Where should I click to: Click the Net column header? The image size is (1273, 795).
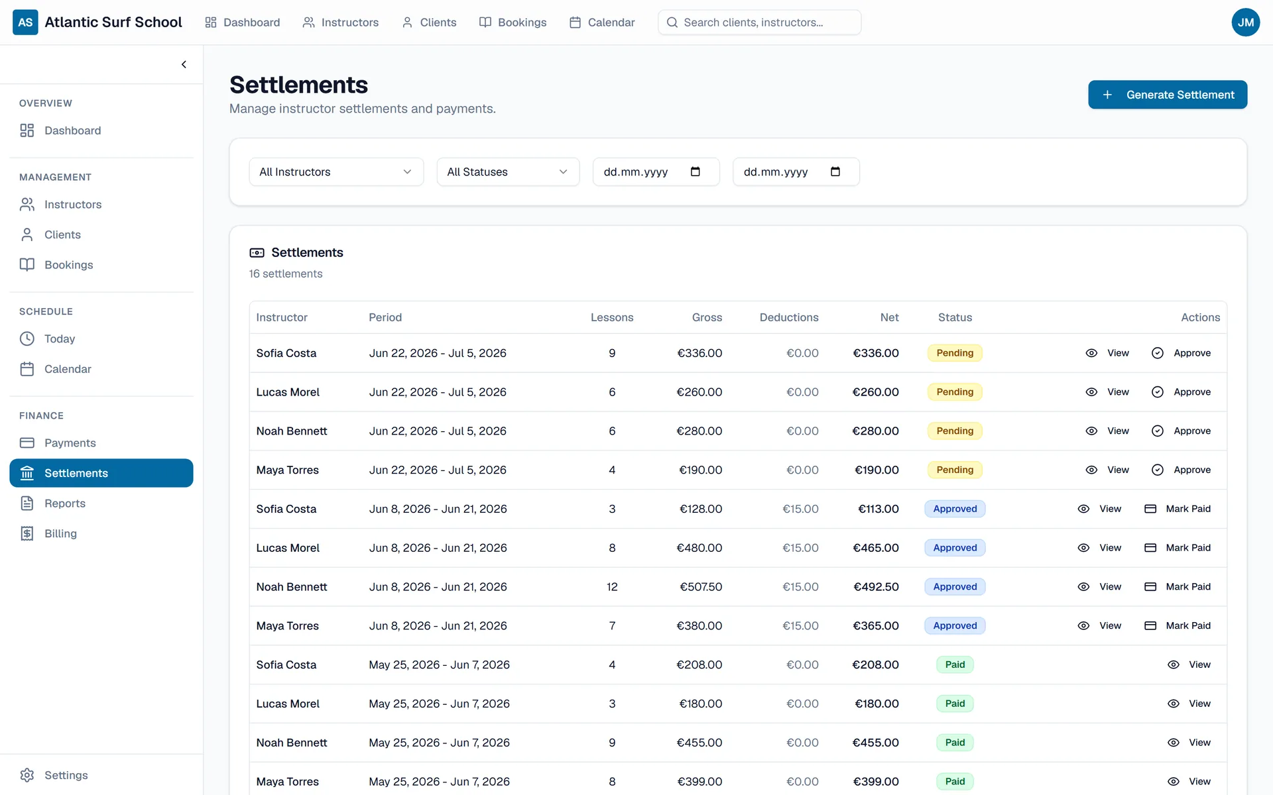pyautogui.click(x=889, y=317)
